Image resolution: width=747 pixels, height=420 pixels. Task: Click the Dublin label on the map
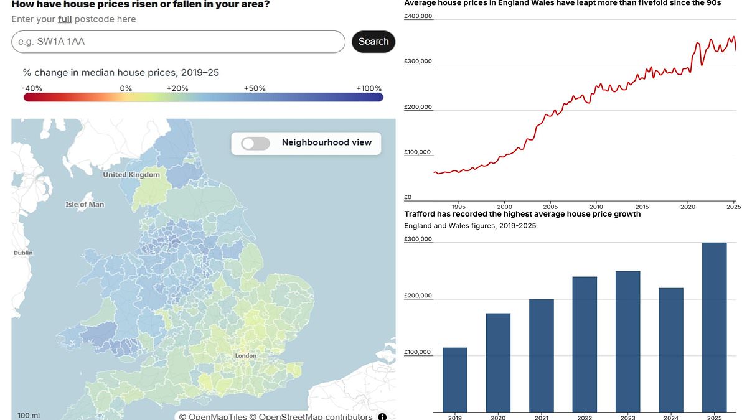22,253
